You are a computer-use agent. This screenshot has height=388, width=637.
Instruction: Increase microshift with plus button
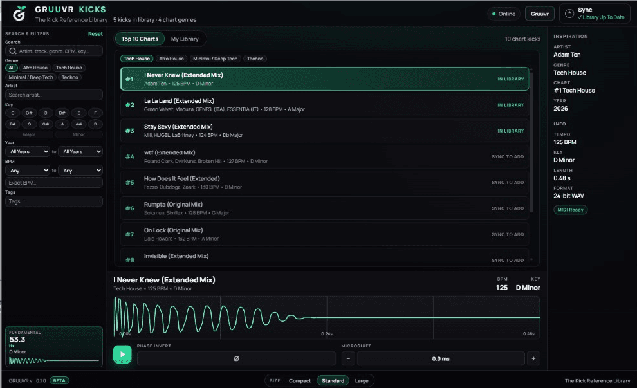[533, 359]
